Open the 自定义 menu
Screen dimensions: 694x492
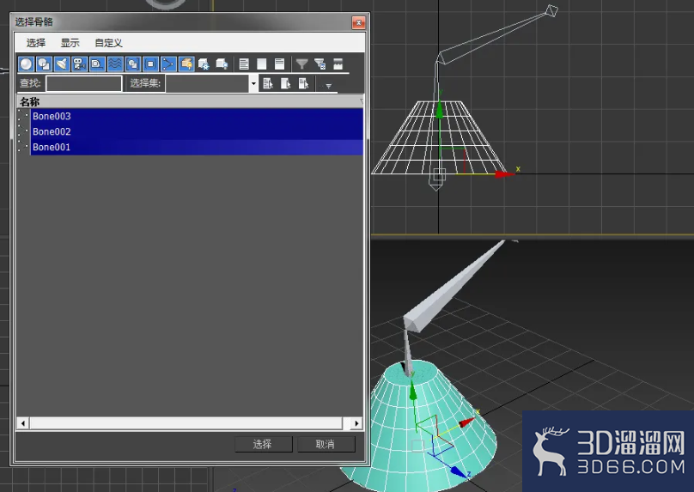(x=108, y=42)
